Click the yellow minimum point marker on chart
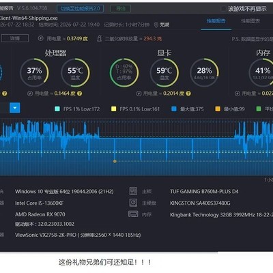The width and height of the screenshot is (273, 273). click(x=115, y=161)
